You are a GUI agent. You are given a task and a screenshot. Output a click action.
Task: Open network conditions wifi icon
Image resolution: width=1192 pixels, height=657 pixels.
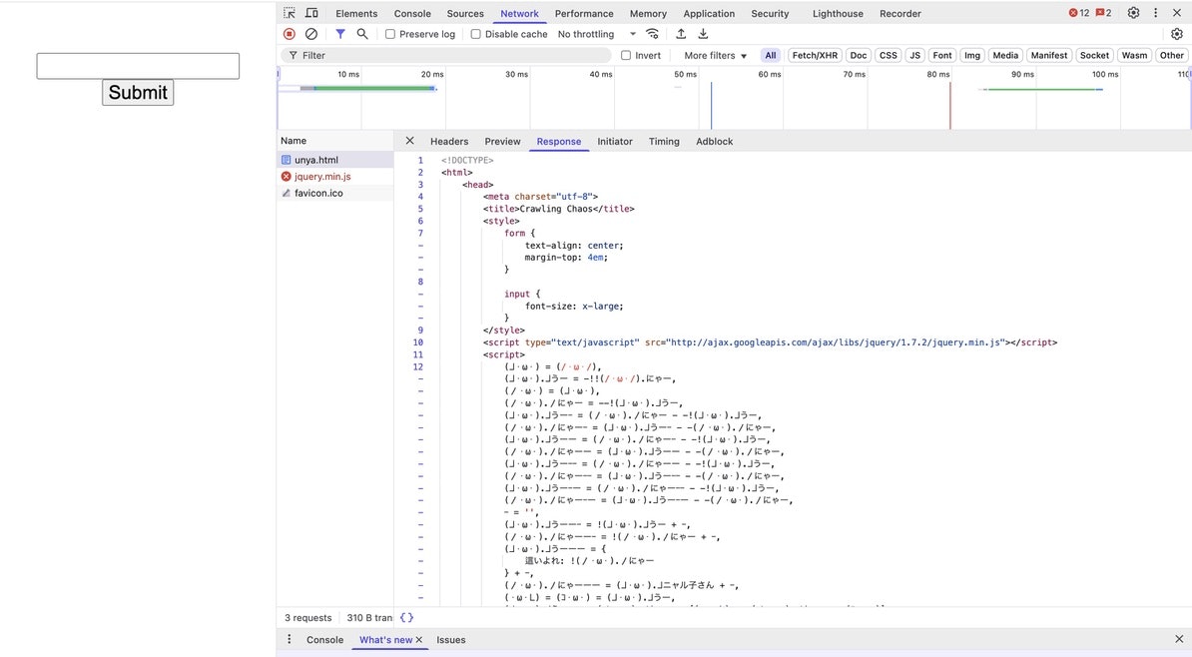(652, 34)
